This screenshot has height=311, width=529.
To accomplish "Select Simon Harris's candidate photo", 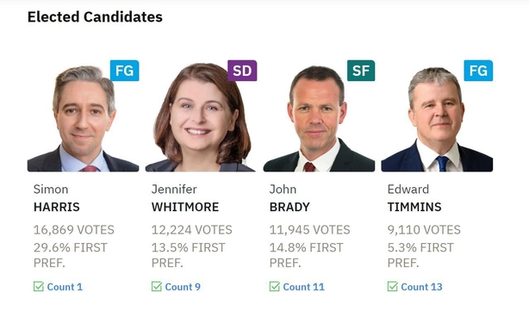I will coord(83,116).
